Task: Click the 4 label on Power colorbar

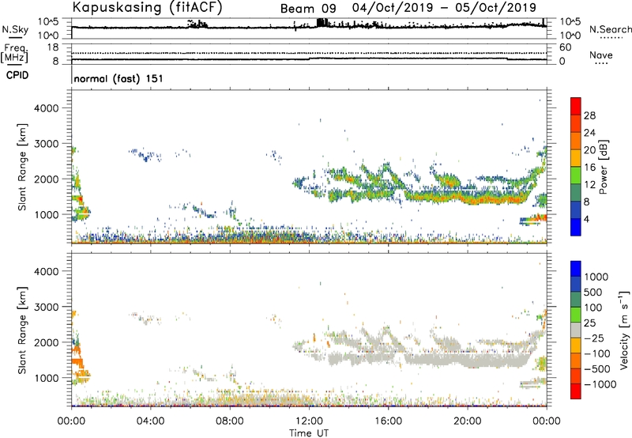Action: coord(587,220)
